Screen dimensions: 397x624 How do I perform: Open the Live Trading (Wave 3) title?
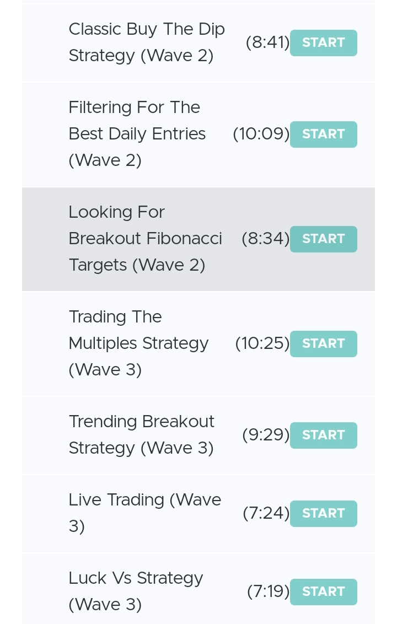[144, 513]
